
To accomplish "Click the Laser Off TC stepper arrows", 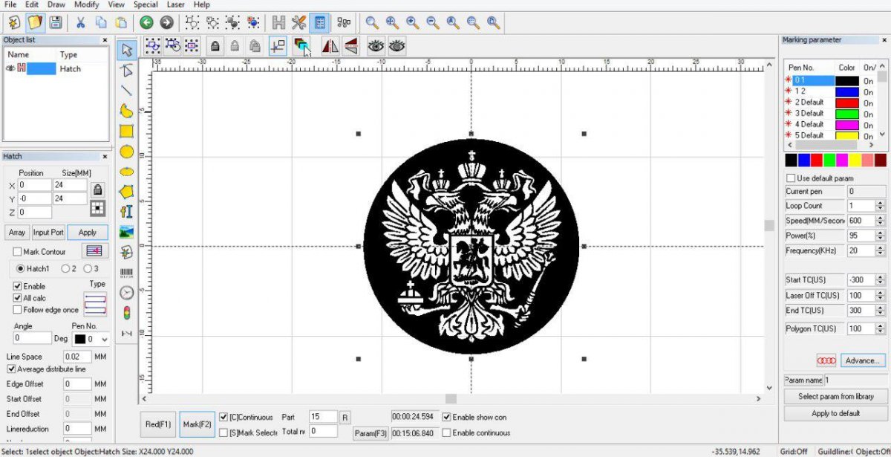I will click(881, 296).
